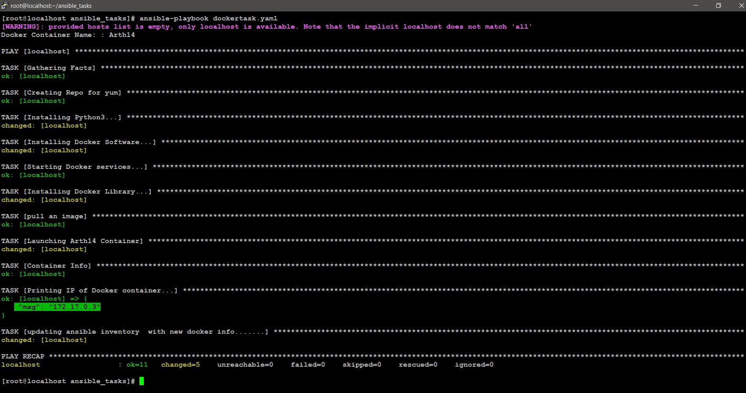Click the ignored=0 recap value
Viewport: 746px width, 393px height.
tap(474, 365)
